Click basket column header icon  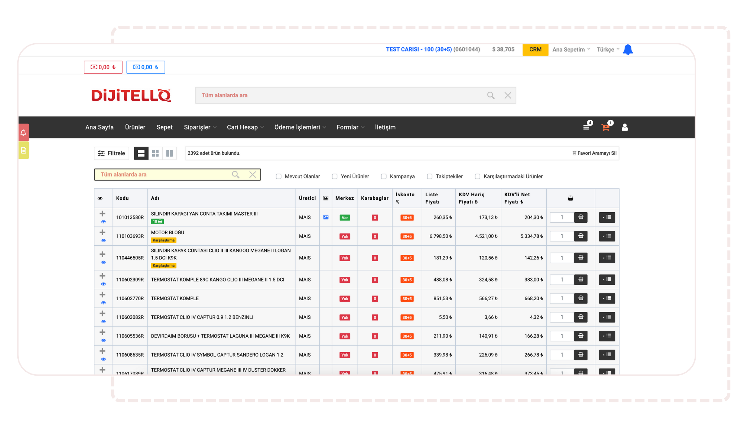570,198
